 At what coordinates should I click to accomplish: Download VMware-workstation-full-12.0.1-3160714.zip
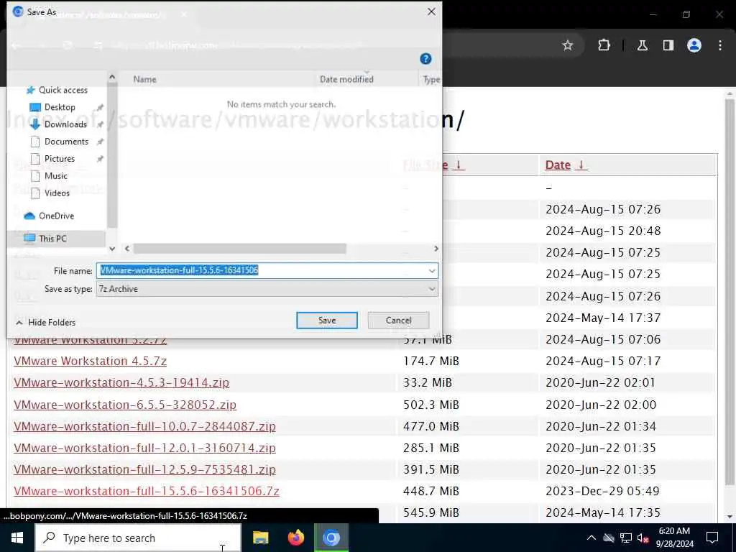[144, 448]
